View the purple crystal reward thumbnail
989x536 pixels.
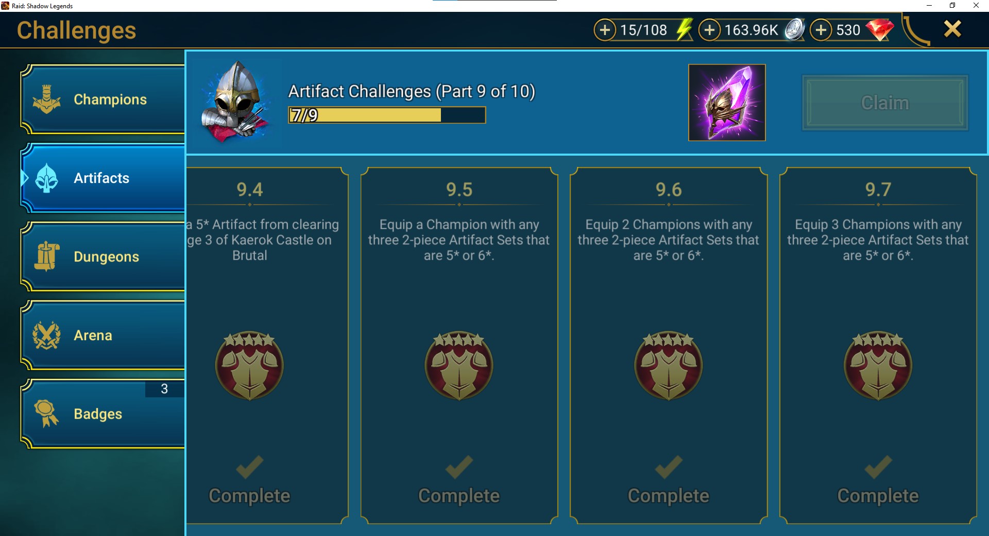point(727,103)
